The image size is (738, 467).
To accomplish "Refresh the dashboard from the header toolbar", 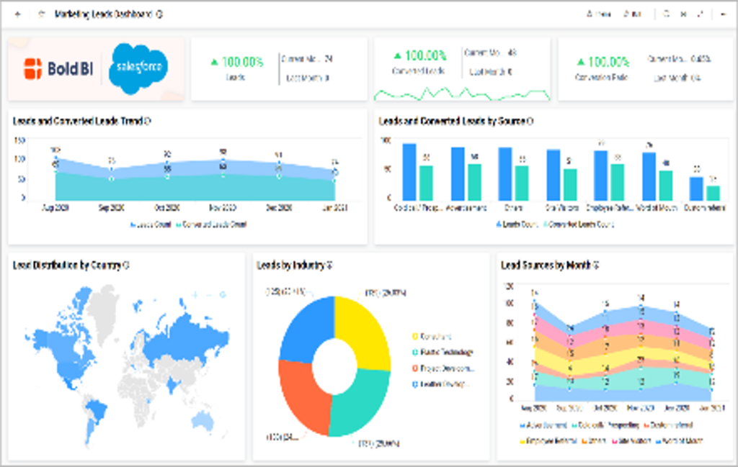I will pyautogui.click(x=666, y=14).
